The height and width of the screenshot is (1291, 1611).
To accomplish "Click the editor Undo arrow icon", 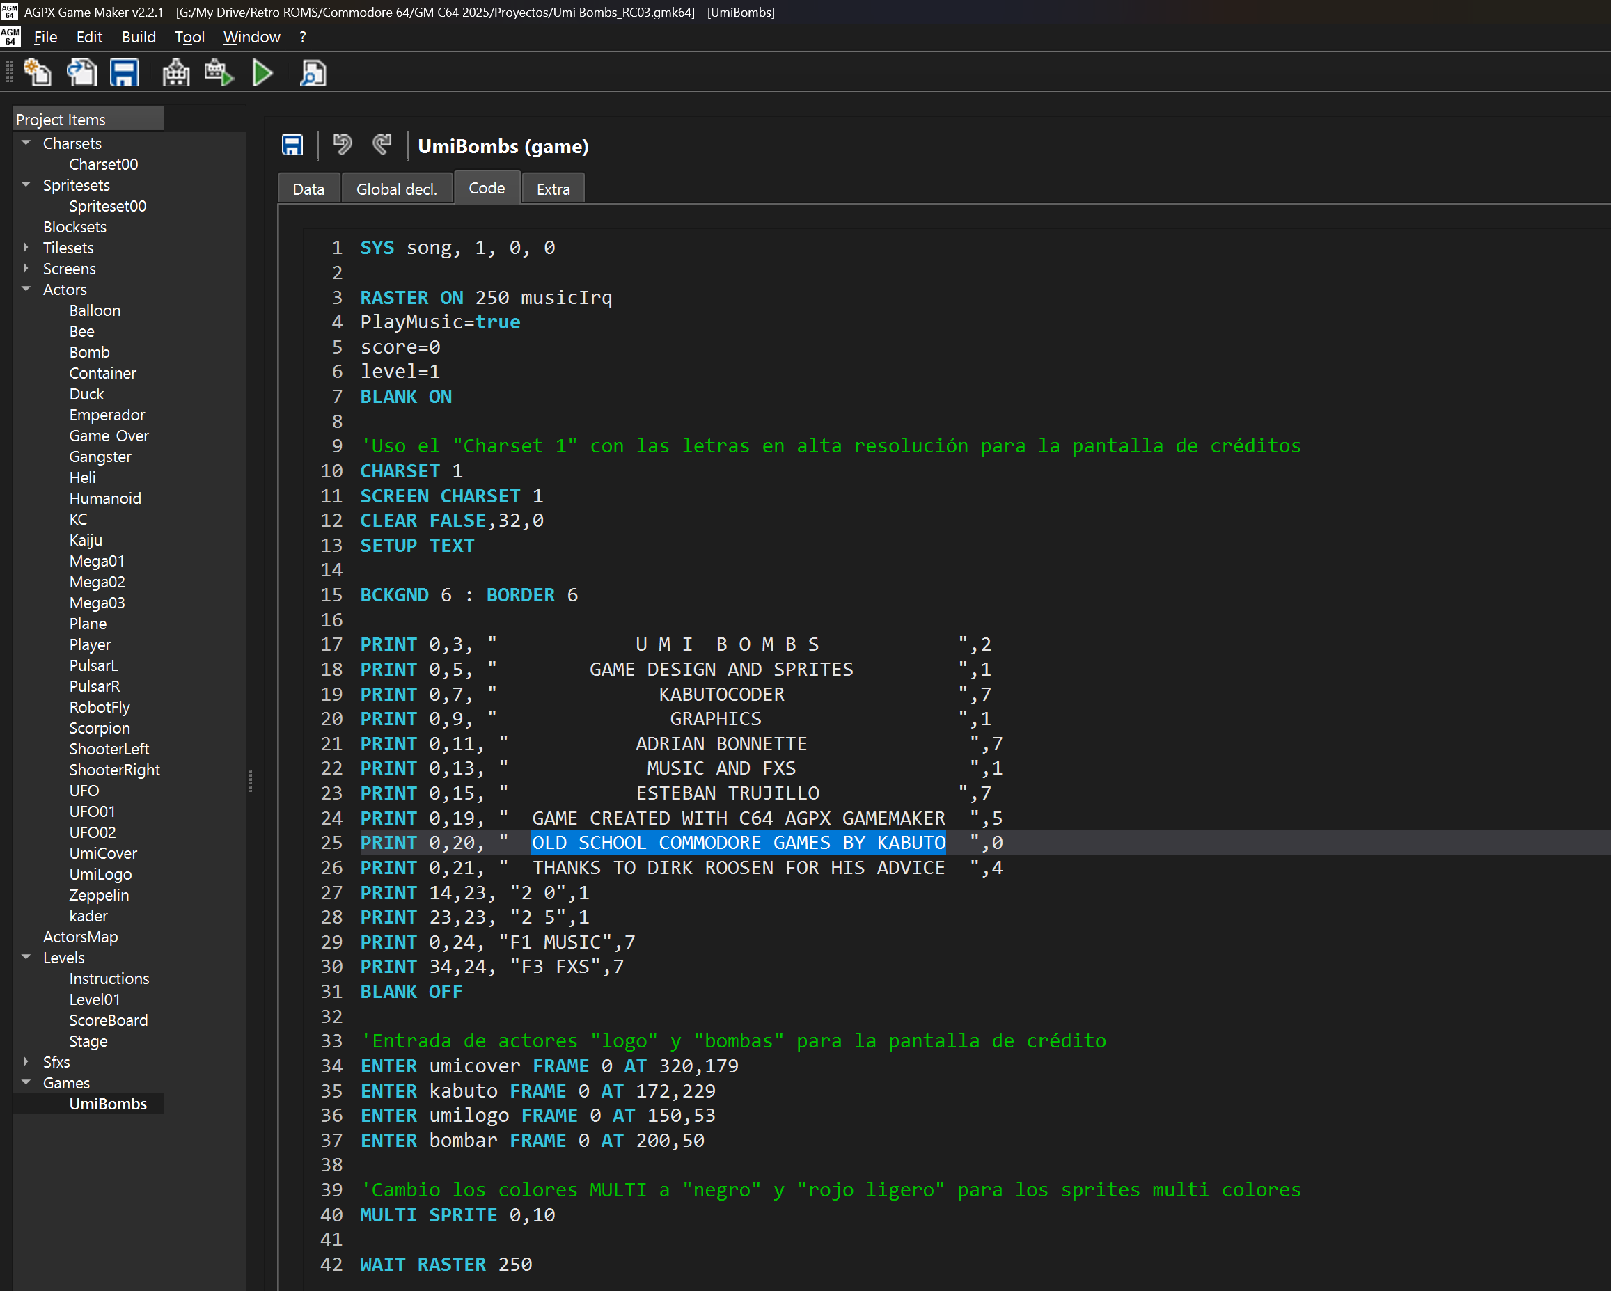I will (x=343, y=144).
